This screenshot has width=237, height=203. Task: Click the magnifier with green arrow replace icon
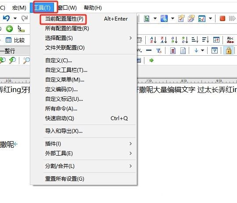pos(12,61)
